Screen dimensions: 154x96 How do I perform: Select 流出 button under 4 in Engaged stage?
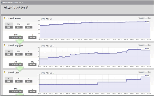[28, 54]
